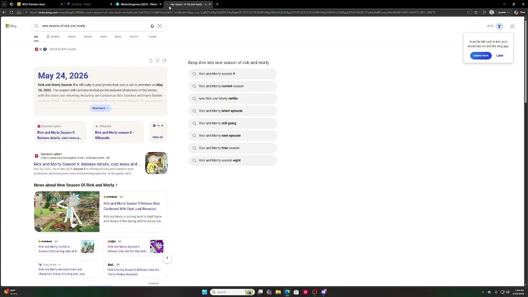528x297 pixels.
Task: Go back with browser back arrow
Action: [4, 12]
